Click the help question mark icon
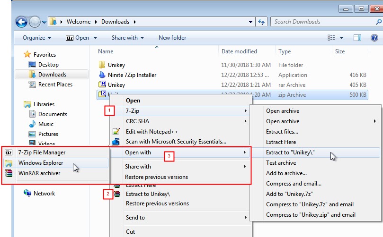This screenshot has height=237, width=383. tap(373, 38)
